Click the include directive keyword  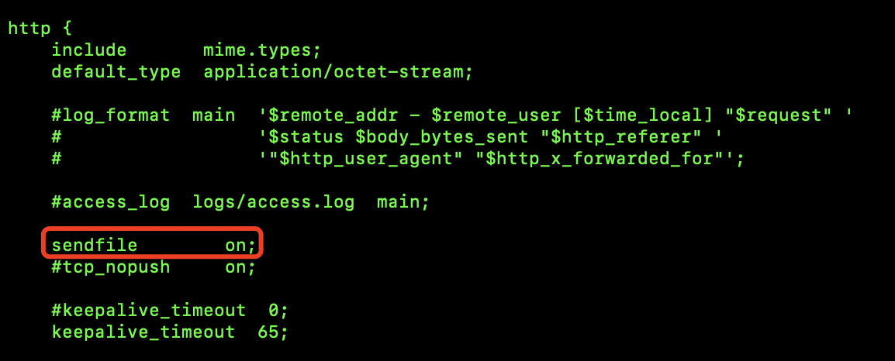tap(89, 50)
